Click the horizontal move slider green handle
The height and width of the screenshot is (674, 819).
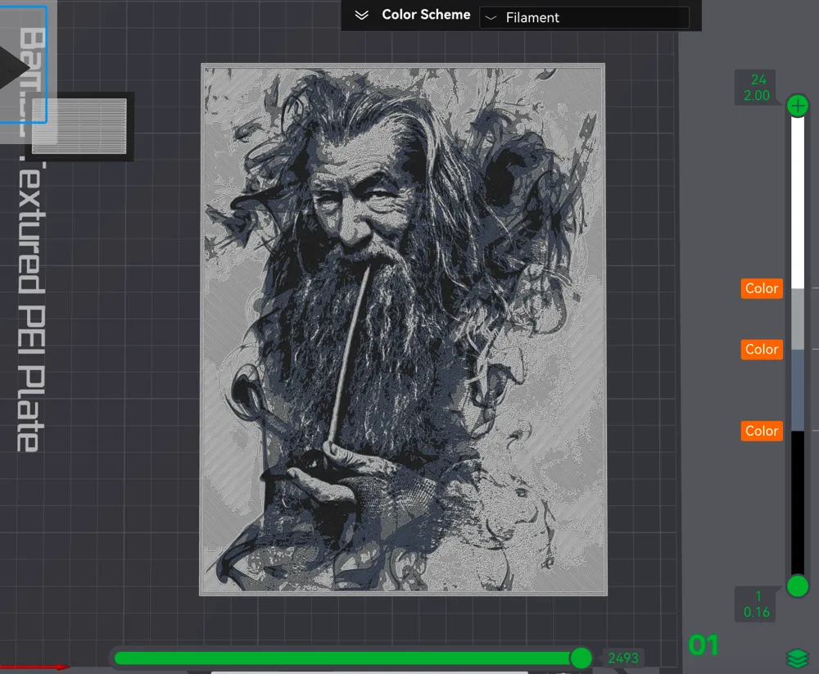(x=581, y=658)
